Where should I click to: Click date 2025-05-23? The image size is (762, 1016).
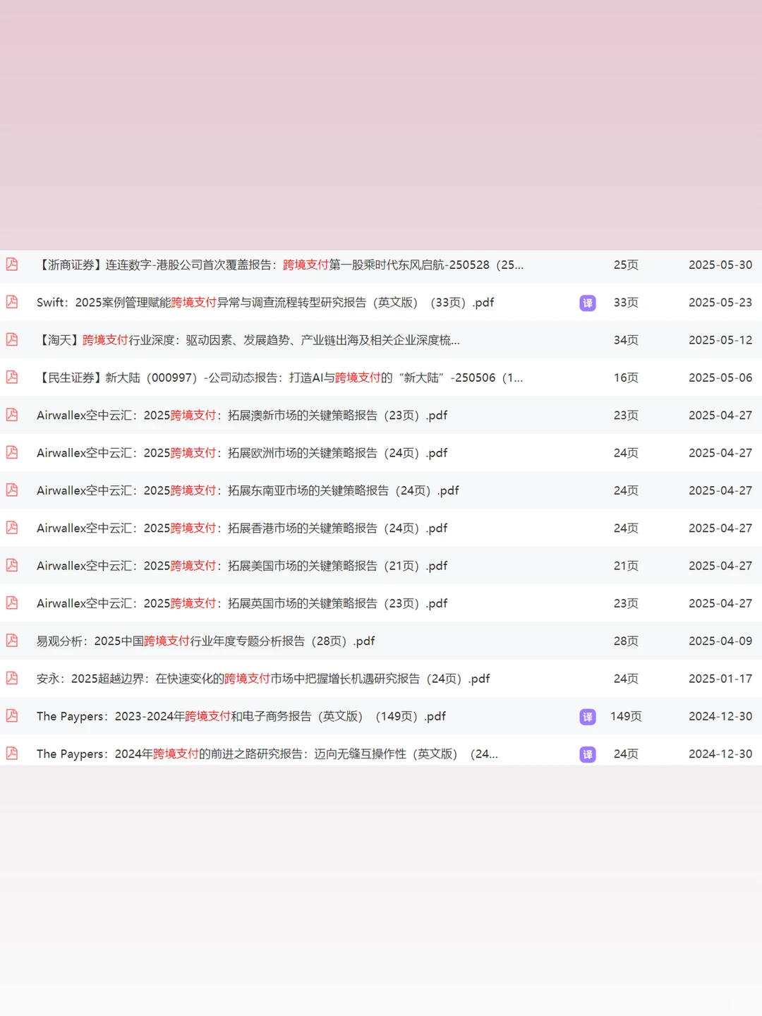(x=720, y=302)
